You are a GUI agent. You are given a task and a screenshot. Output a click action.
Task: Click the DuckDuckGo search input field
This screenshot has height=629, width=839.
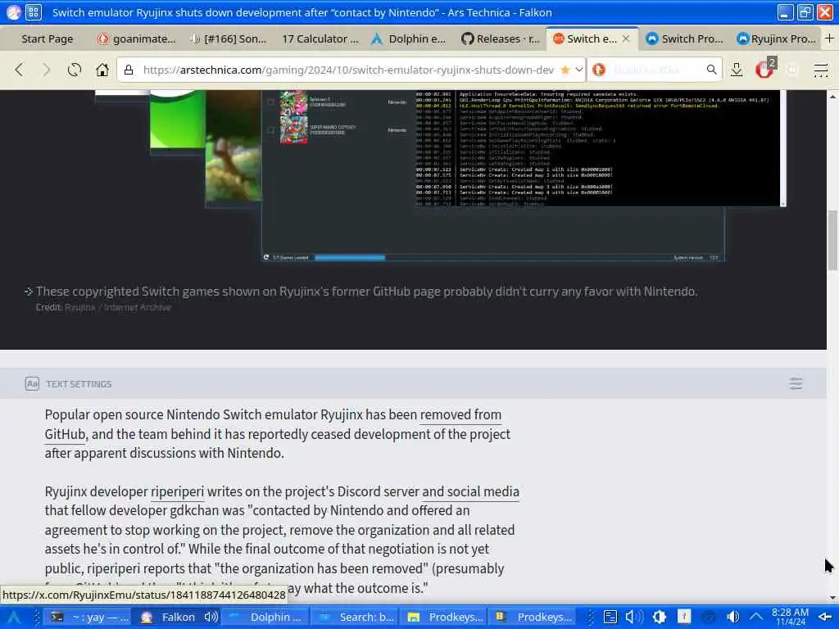pyautogui.click(x=655, y=70)
